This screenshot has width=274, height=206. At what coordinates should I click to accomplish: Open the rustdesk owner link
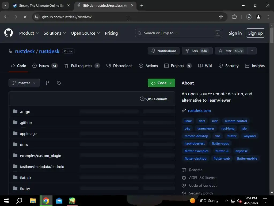pyautogui.click(x=25, y=51)
